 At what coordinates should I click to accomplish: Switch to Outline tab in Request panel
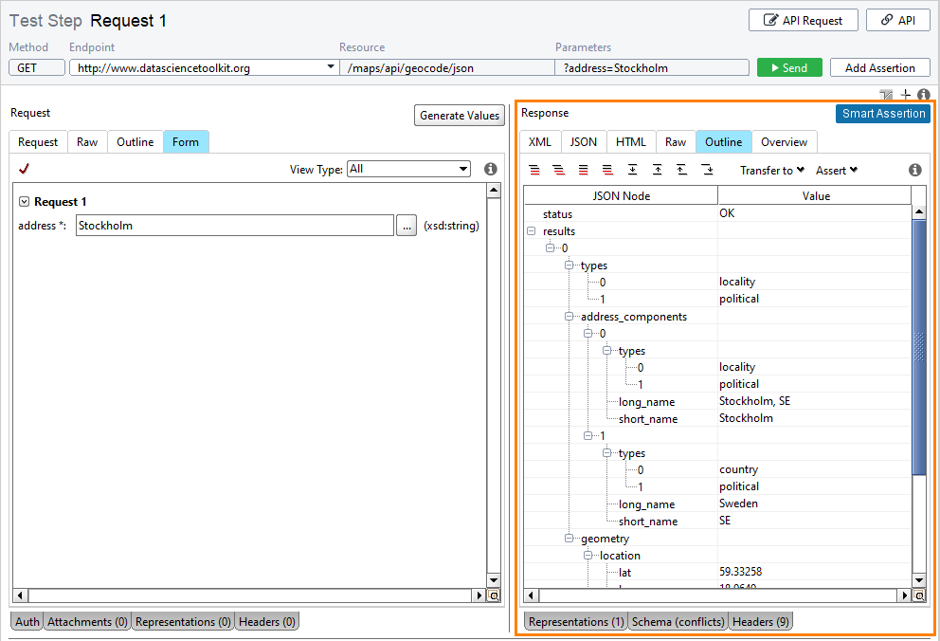click(135, 142)
